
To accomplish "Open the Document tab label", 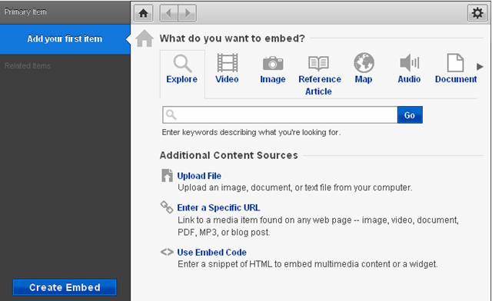I will click(456, 79).
